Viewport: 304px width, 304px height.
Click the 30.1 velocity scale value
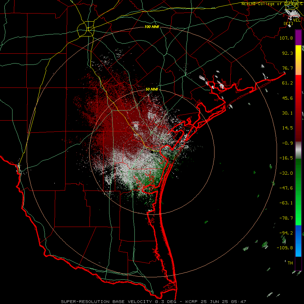coord(287,113)
